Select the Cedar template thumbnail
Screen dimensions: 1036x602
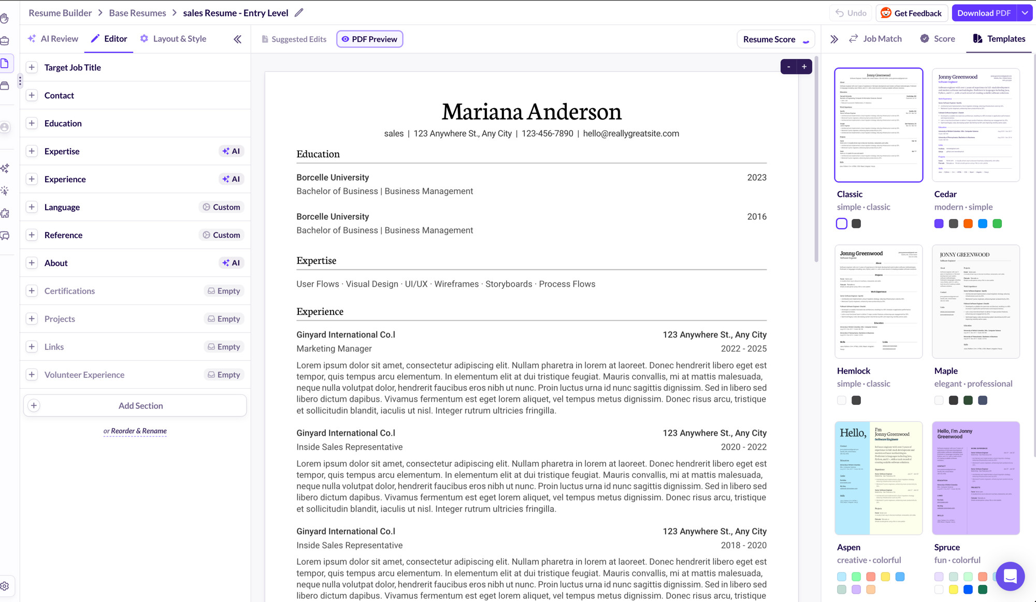975,125
